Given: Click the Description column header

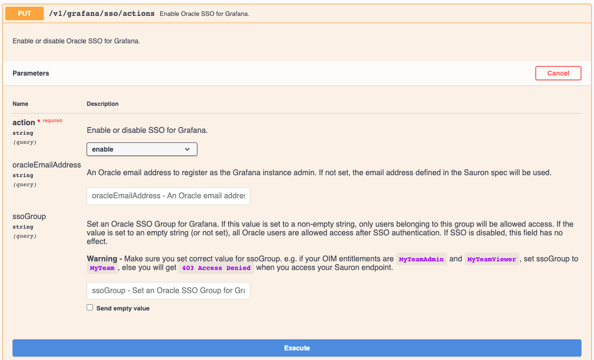Looking at the screenshot, I should click(x=103, y=104).
